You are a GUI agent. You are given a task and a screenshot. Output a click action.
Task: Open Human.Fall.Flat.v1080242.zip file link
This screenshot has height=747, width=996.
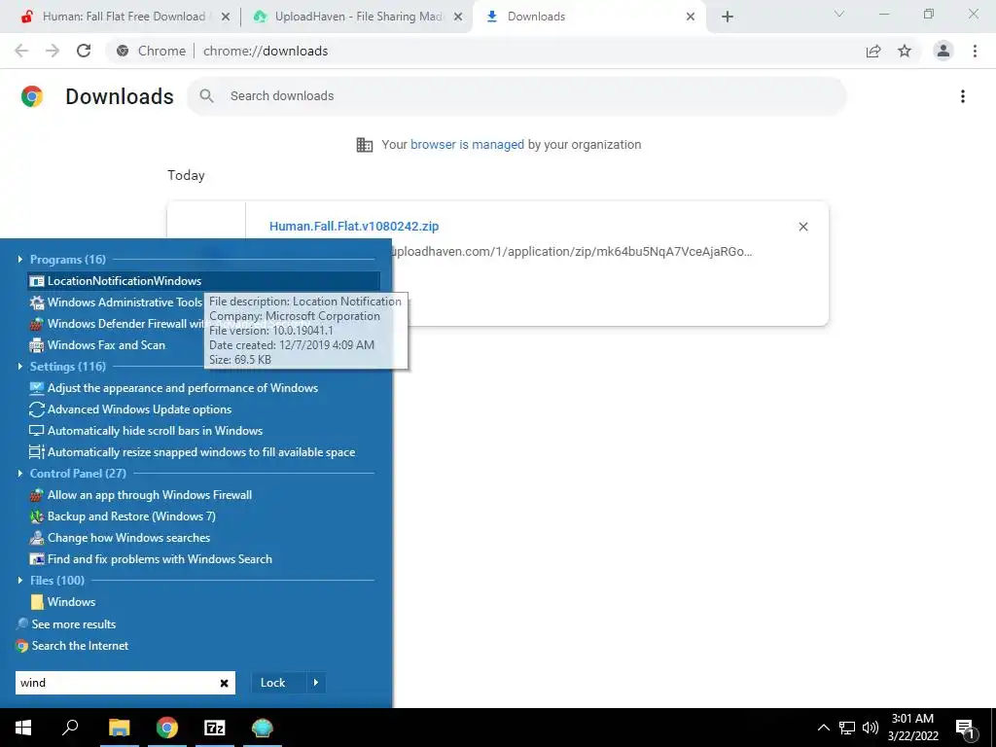[x=354, y=226]
